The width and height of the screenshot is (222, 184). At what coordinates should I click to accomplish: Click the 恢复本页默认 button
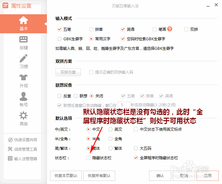pyautogui.click(x=66, y=176)
